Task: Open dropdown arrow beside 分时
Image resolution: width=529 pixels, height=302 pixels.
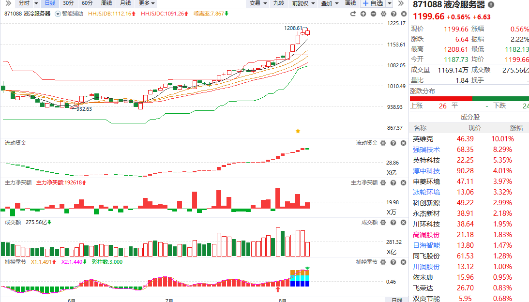Action: [36, 3]
